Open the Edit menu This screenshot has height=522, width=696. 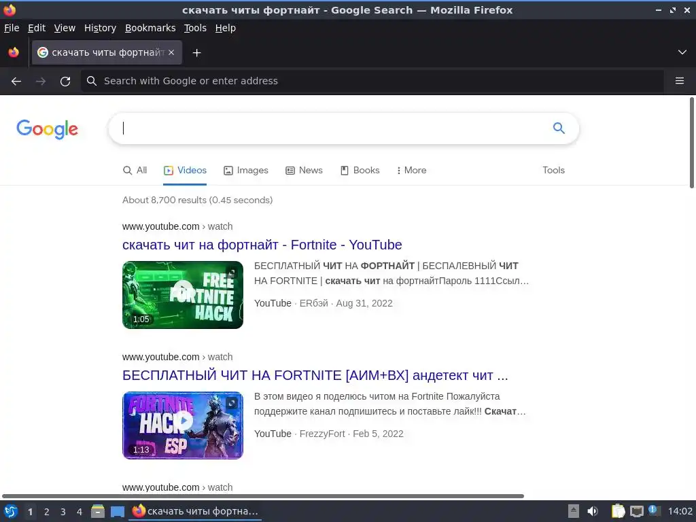(x=37, y=28)
